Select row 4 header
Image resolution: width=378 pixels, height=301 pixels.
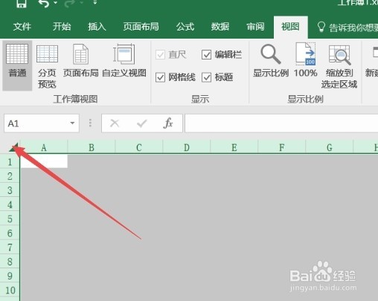coord(10,204)
